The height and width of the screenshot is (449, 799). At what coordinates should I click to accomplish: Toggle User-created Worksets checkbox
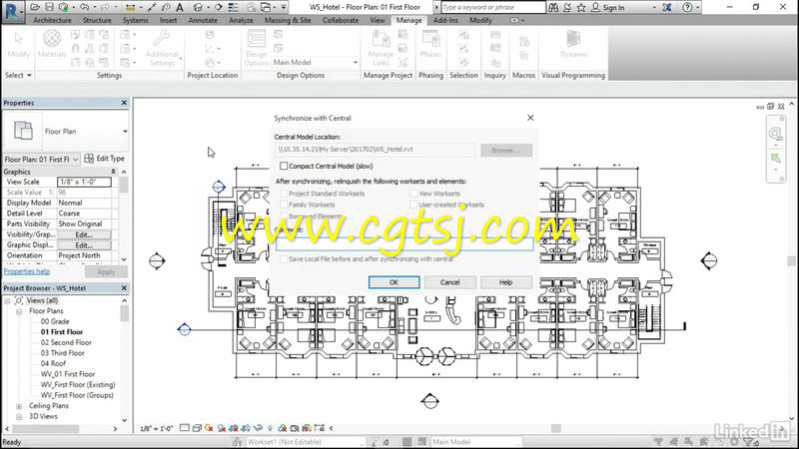pos(413,205)
